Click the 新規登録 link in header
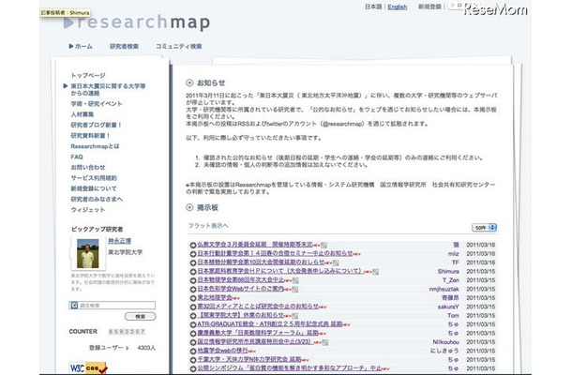The width and height of the screenshot is (572, 375). coord(430,7)
